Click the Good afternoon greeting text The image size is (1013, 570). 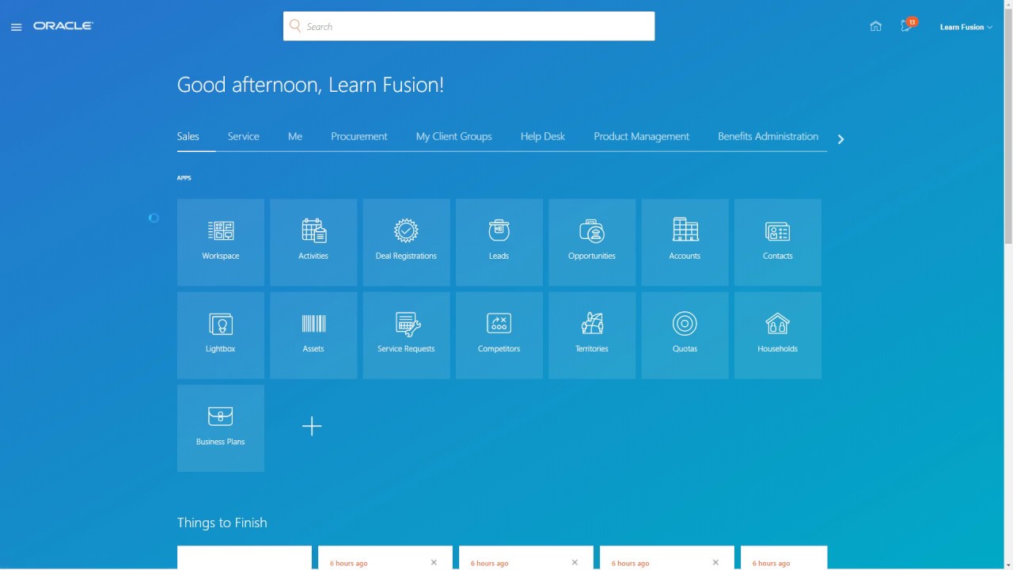[x=310, y=85]
